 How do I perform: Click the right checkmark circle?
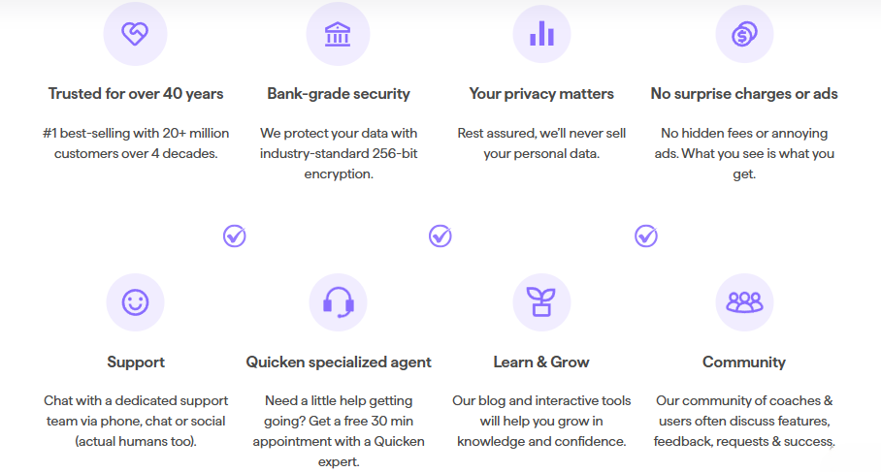[646, 236]
